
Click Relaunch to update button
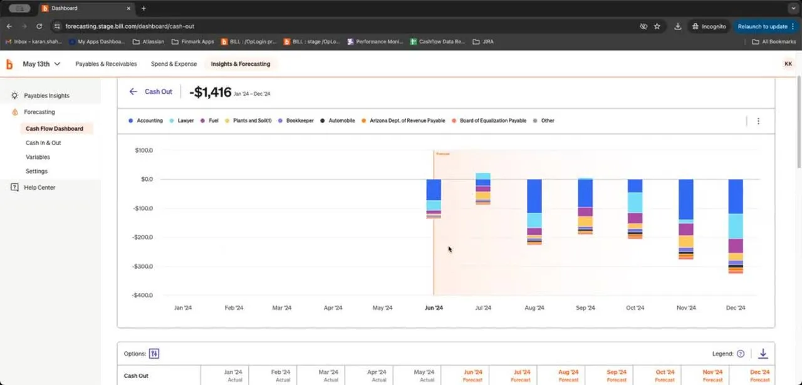(x=766, y=26)
